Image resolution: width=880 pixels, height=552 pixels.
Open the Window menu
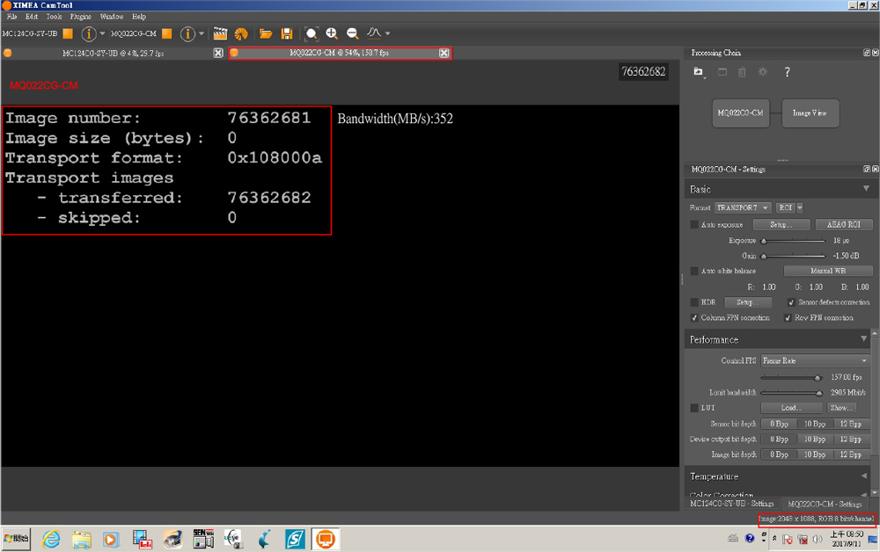111,17
